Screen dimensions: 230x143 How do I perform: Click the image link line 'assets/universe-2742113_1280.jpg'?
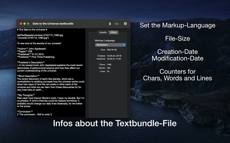point(40,35)
